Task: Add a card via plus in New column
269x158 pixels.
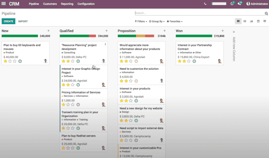Action: click(x=48, y=31)
